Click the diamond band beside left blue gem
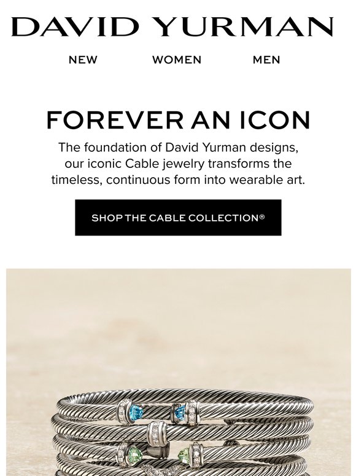Viewport: 356px width, 476px height. coord(123,411)
